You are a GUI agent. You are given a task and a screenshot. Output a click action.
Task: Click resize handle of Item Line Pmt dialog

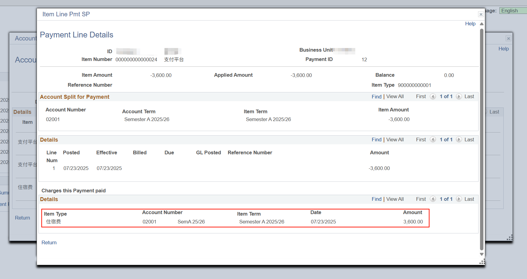tap(482, 262)
